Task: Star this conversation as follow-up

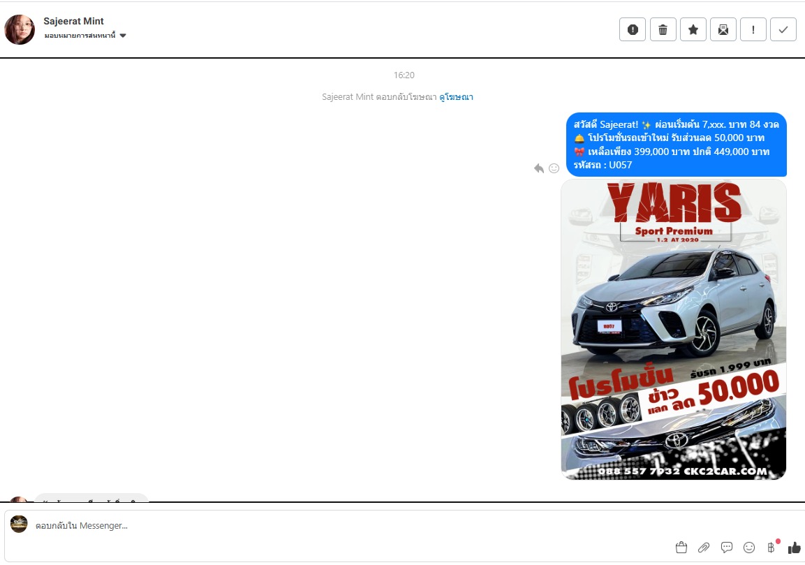Action: coord(693,30)
